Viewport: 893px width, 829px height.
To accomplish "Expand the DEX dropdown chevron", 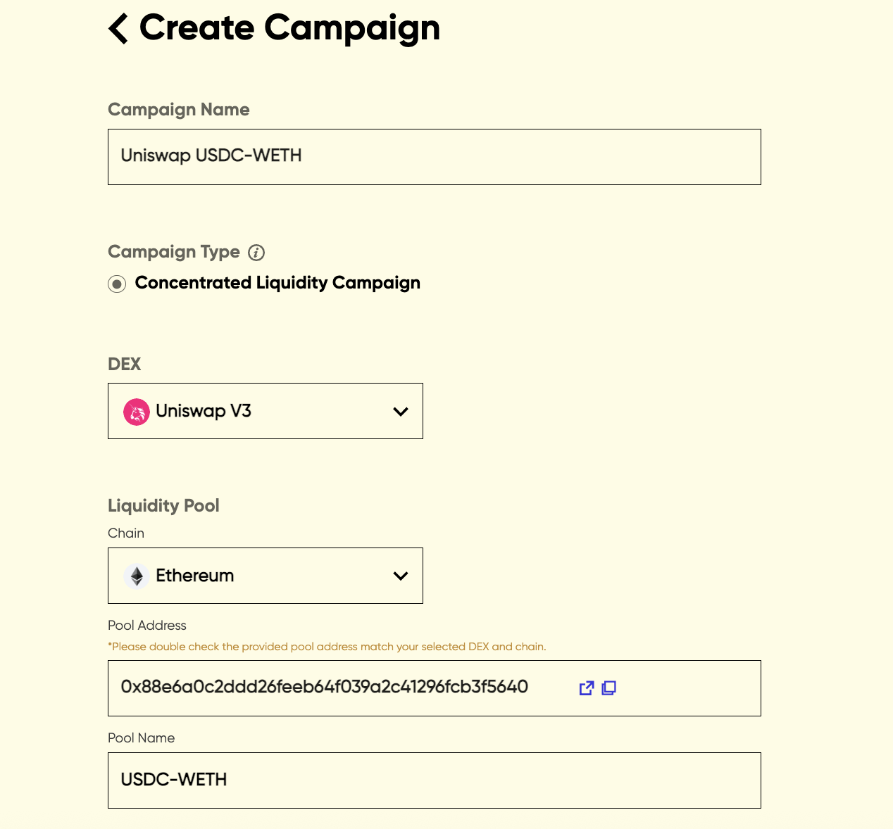I will point(401,412).
